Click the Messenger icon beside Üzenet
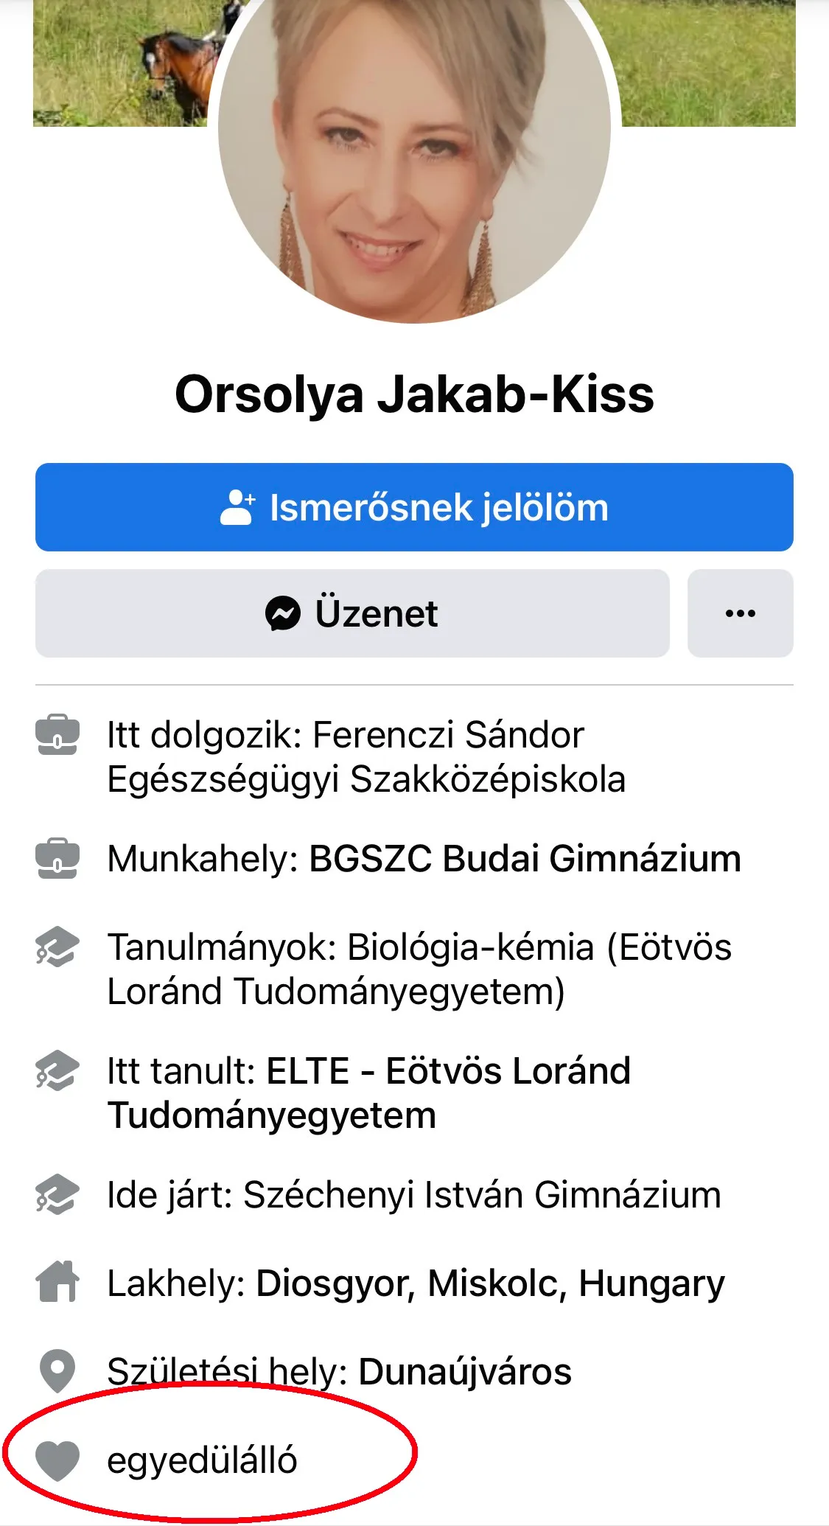The height and width of the screenshot is (1526, 829). (x=283, y=613)
